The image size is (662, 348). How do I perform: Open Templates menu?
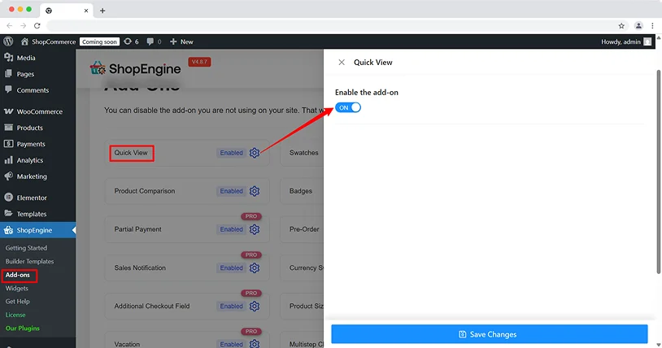38,214
